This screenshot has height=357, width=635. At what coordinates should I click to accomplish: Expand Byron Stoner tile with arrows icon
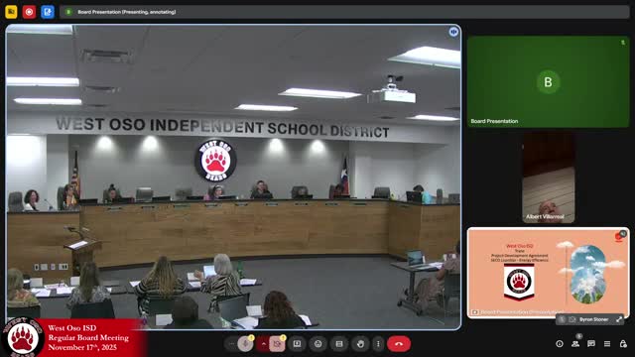pyautogui.click(x=619, y=319)
